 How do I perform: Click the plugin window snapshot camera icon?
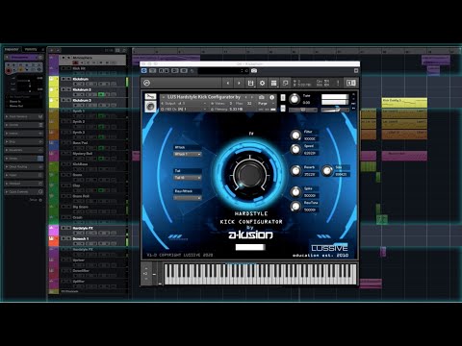[x=254, y=70]
